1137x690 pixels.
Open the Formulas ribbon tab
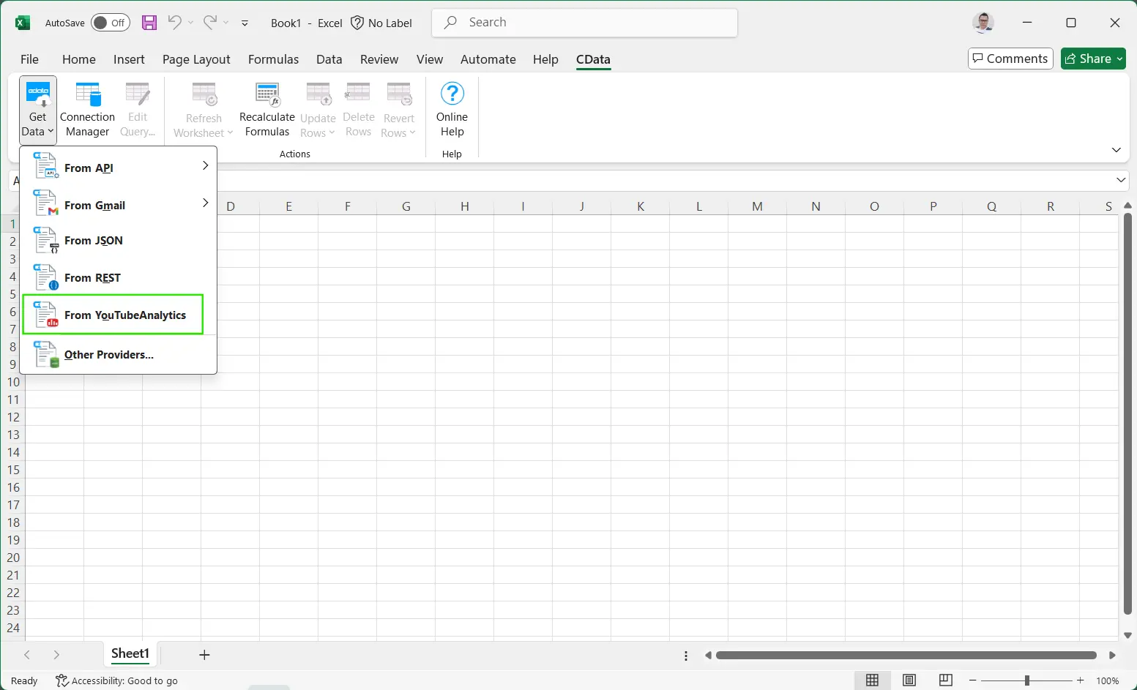pyautogui.click(x=273, y=59)
